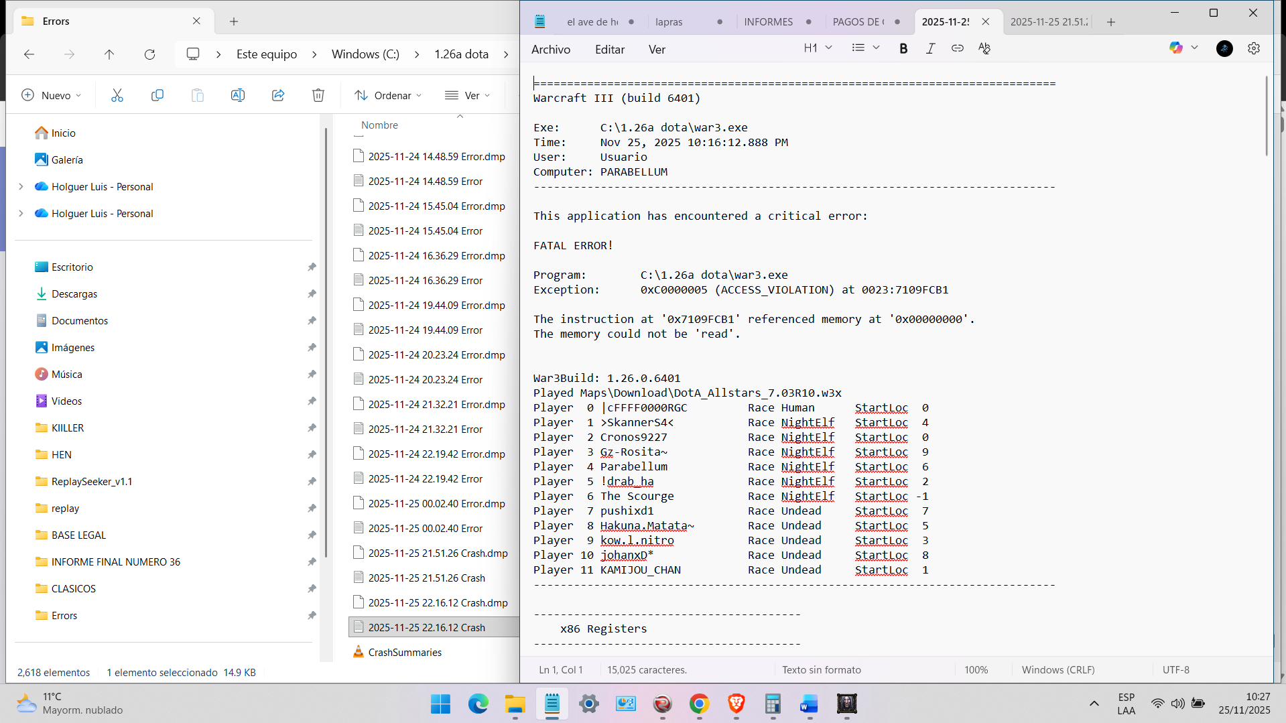Click the UTF-8 encoding in status bar
This screenshot has width=1286, height=723.
(1175, 670)
